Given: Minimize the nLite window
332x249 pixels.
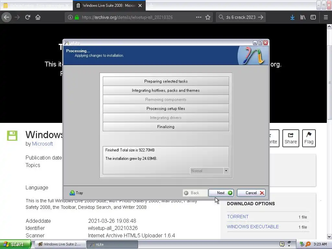Looking at the screenshot, I should (x=255, y=43).
